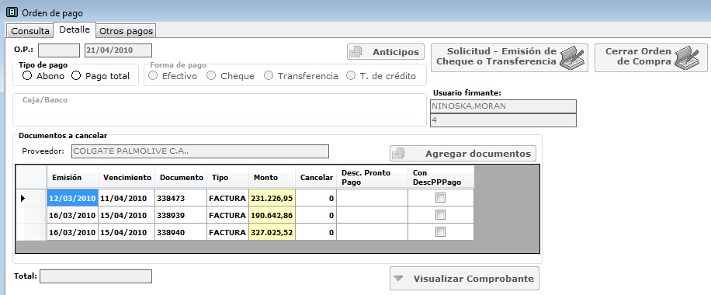The image size is (711, 295).
Task: Click Cerrar Orden de Compra button
Action: click(x=651, y=57)
